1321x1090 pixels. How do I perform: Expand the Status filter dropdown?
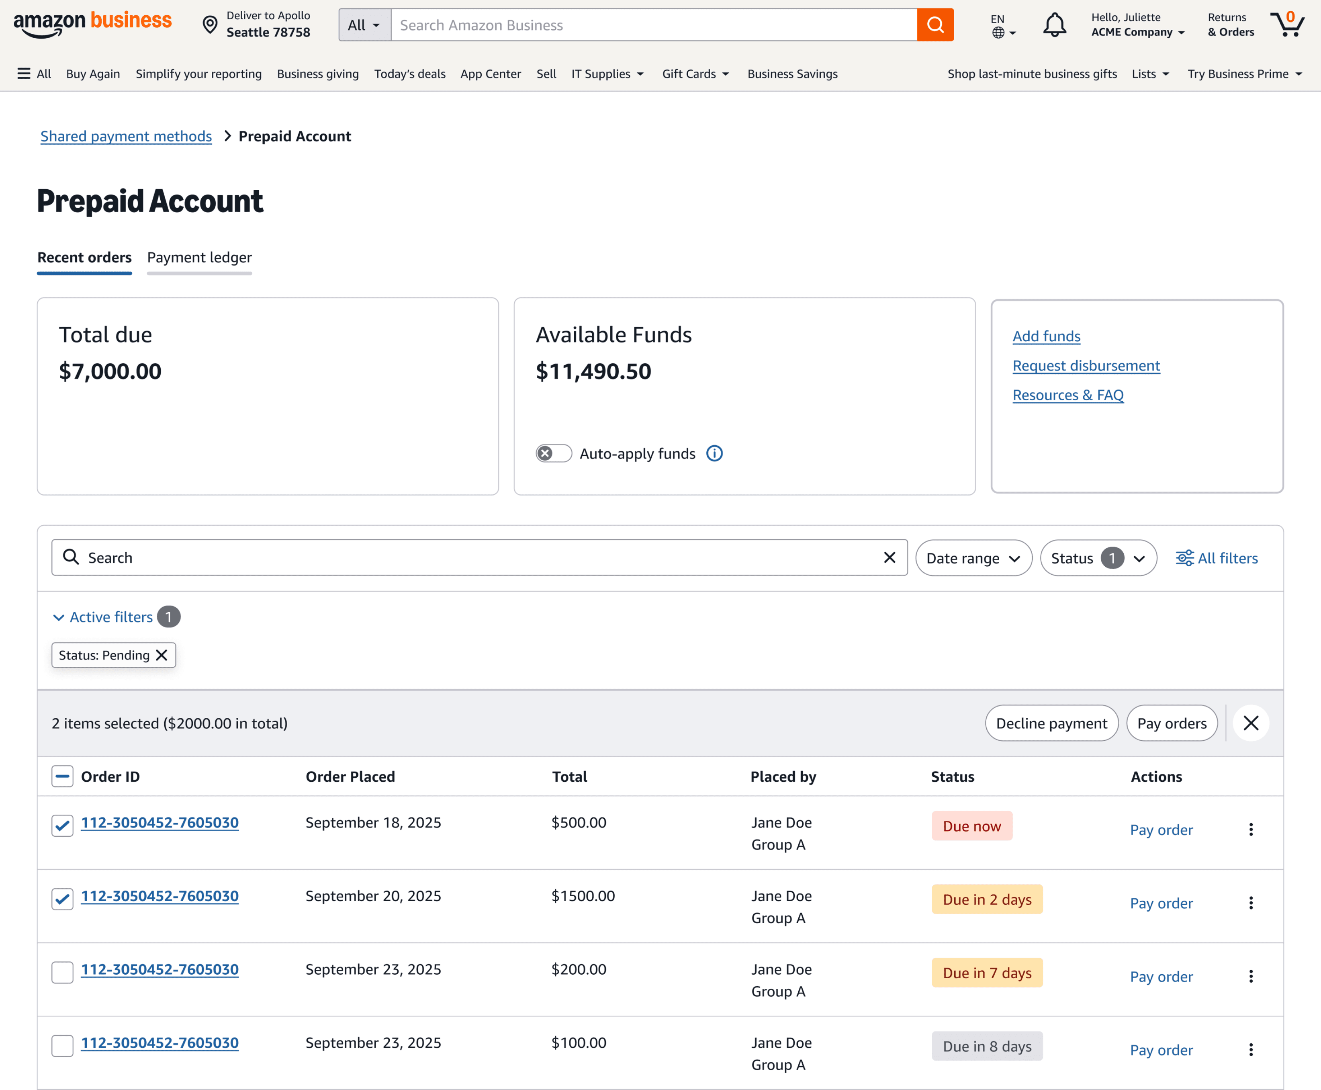pos(1098,558)
